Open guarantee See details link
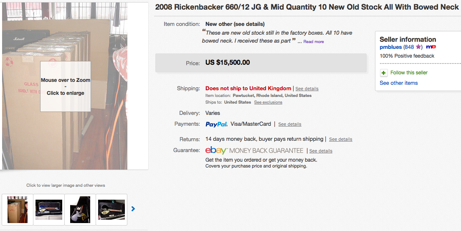This screenshot has height=231, width=461. 321,151
